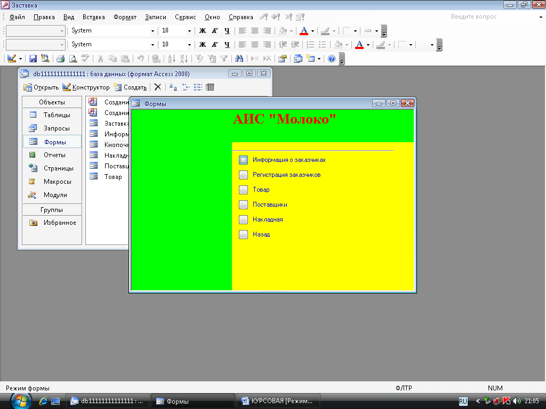Expand the New Object dropdown arrow
The image size is (546, 409).
tap(319, 59)
